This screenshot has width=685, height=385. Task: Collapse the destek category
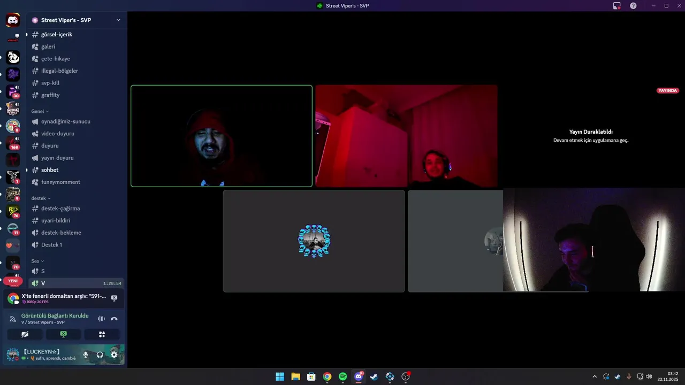pos(41,198)
